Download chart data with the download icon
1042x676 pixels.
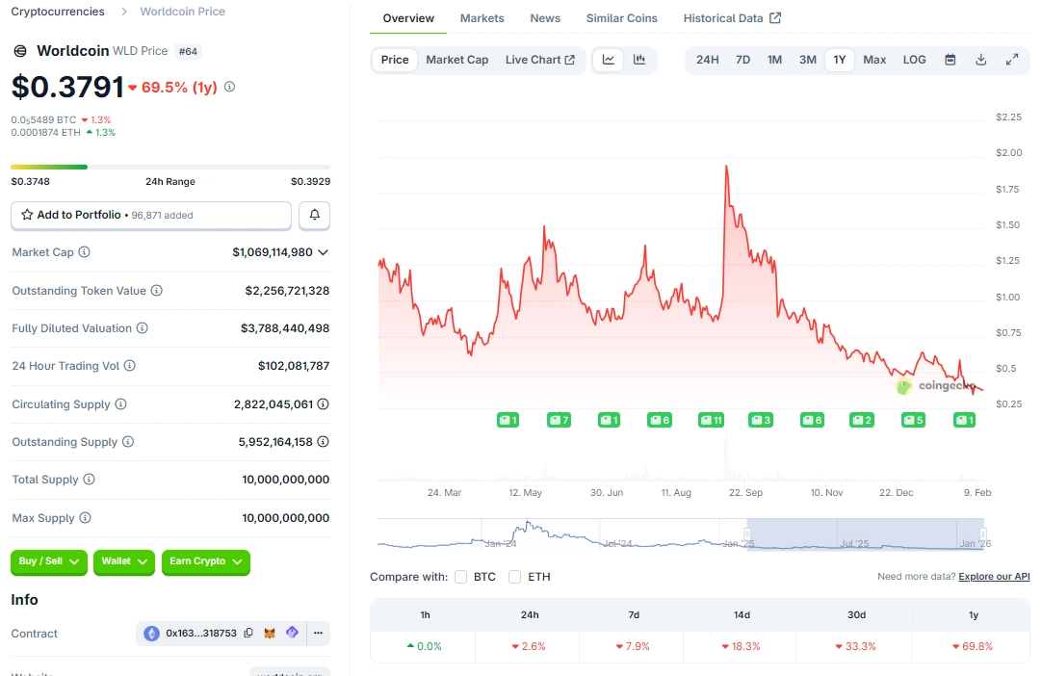click(981, 60)
